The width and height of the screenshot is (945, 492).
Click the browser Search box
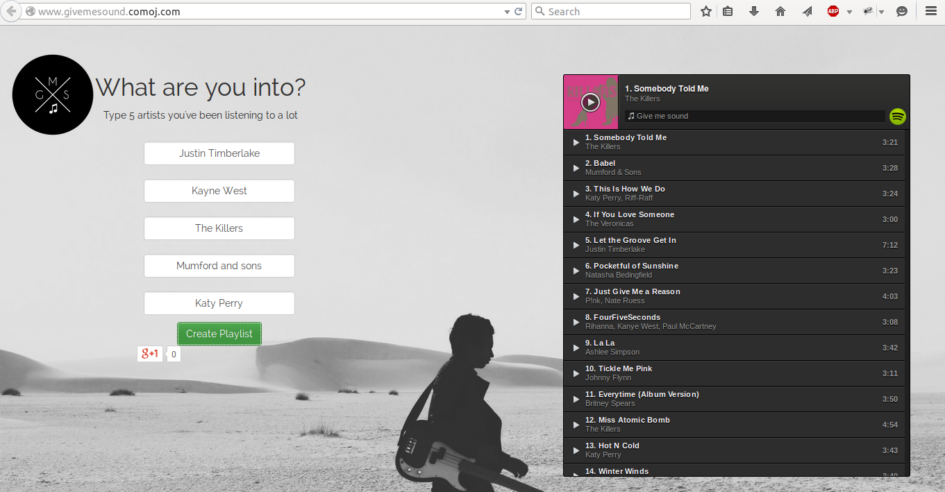pyautogui.click(x=611, y=12)
